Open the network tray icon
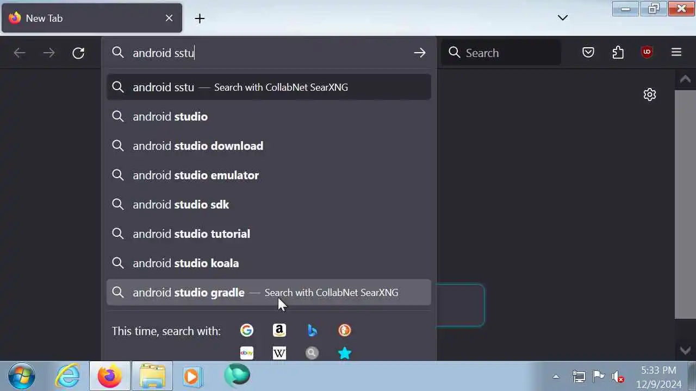The image size is (696, 391). pos(579,376)
